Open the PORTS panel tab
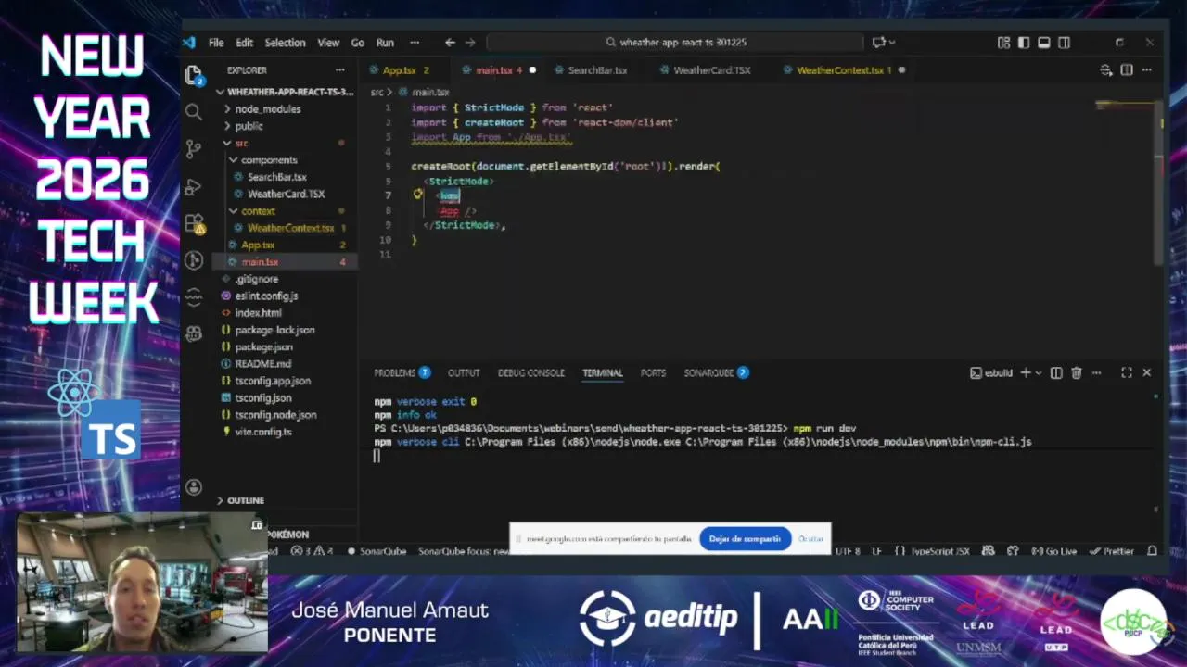The height and width of the screenshot is (667, 1187). (653, 372)
